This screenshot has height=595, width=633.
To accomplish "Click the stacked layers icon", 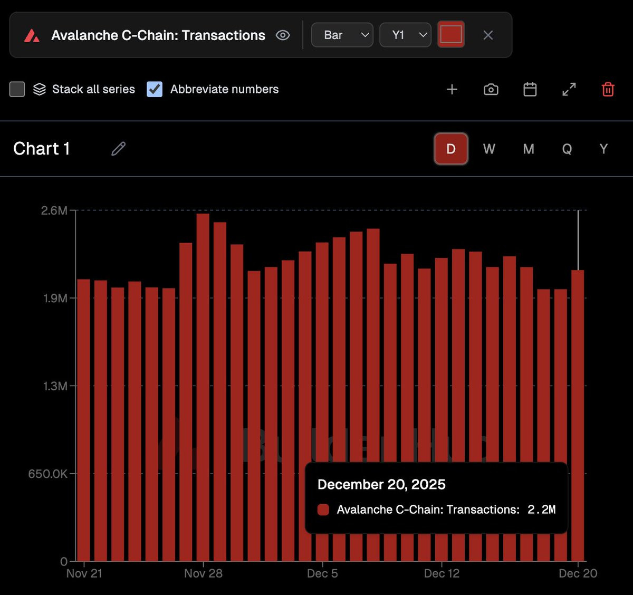I will (40, 89).
